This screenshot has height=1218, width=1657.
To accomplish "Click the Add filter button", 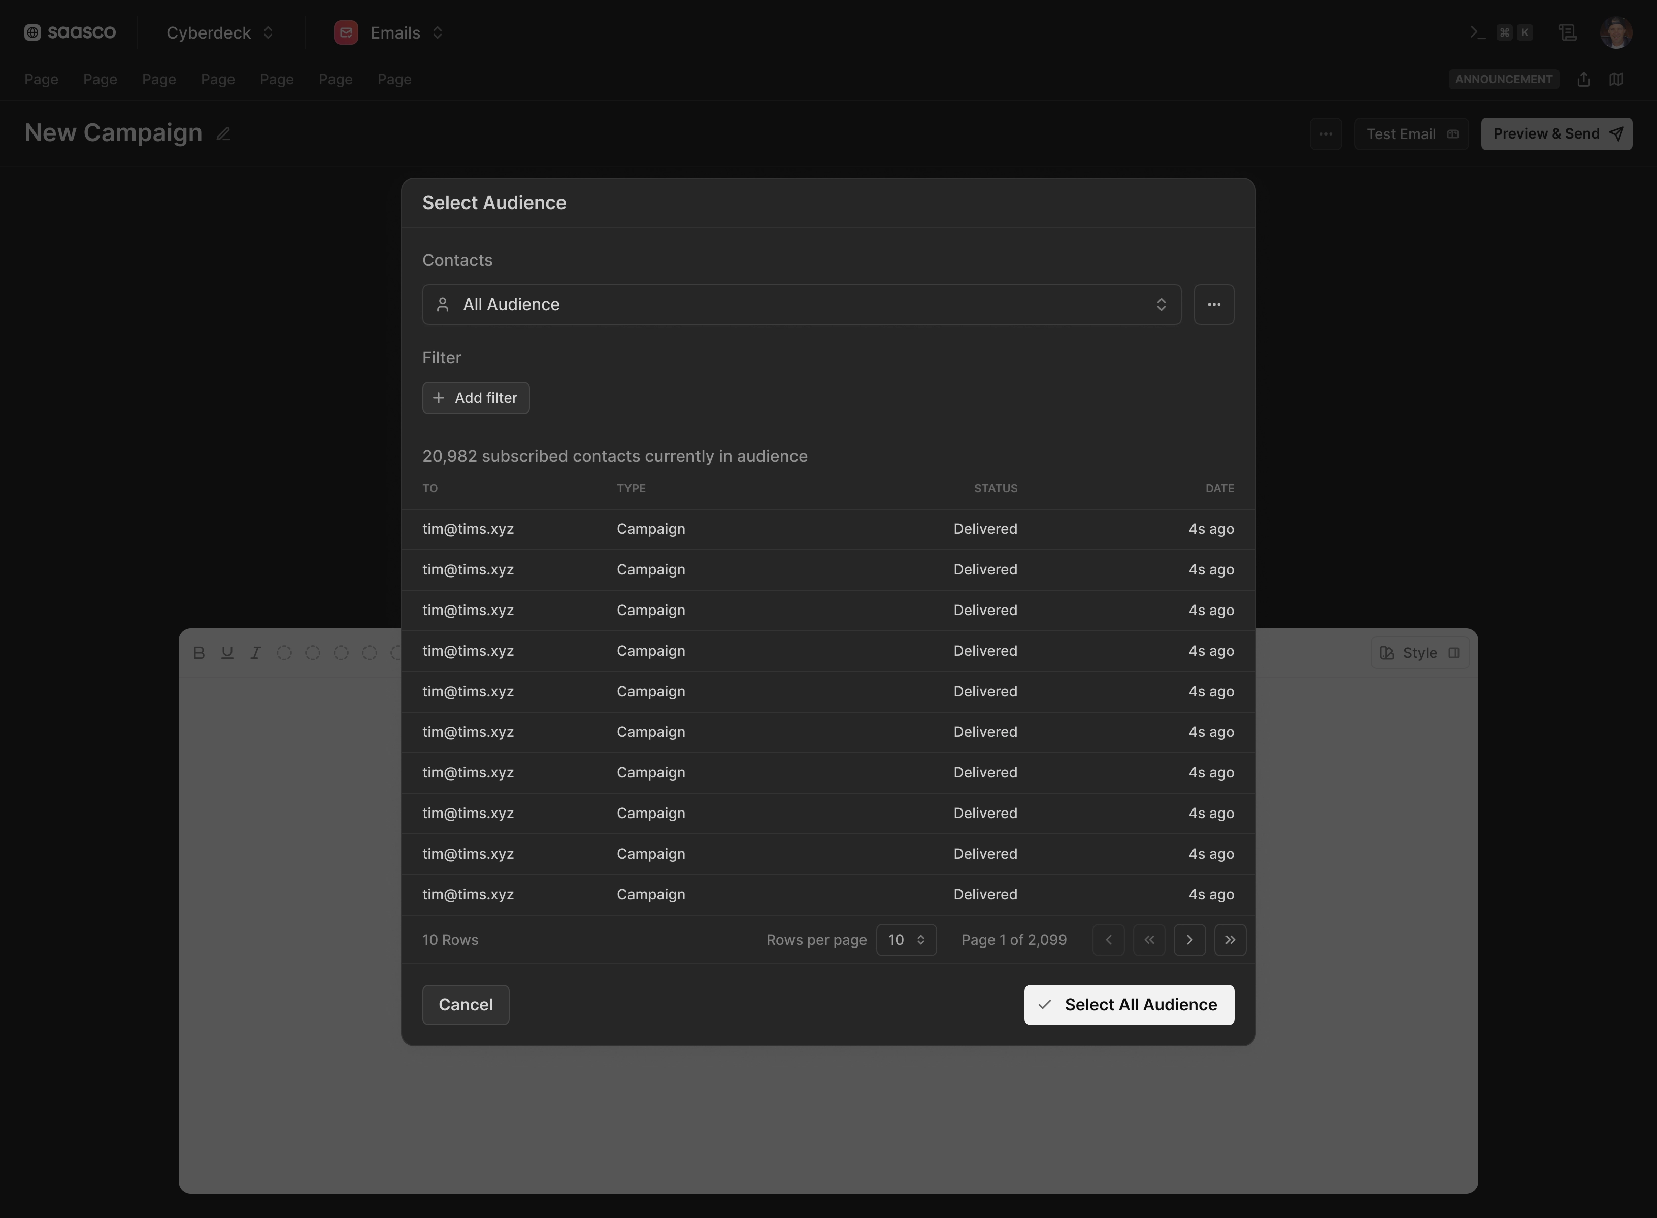I will tap(476, 398).
